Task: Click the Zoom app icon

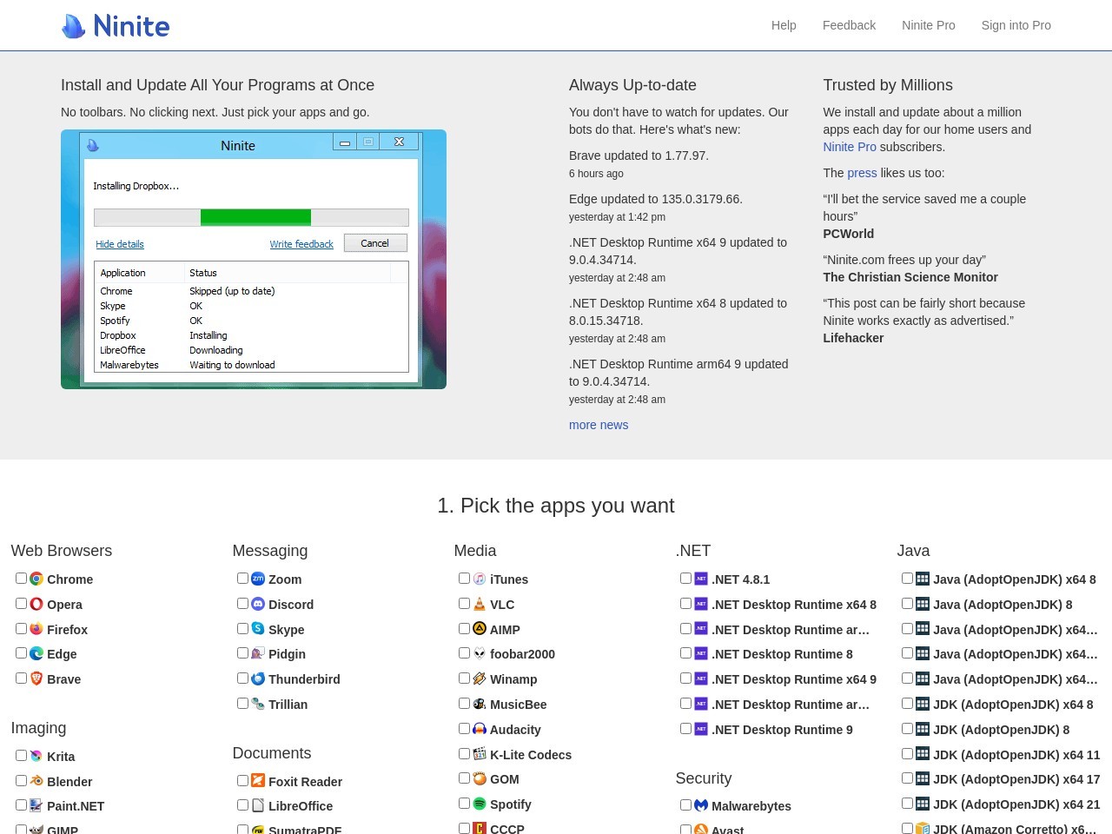Action: 258,579
